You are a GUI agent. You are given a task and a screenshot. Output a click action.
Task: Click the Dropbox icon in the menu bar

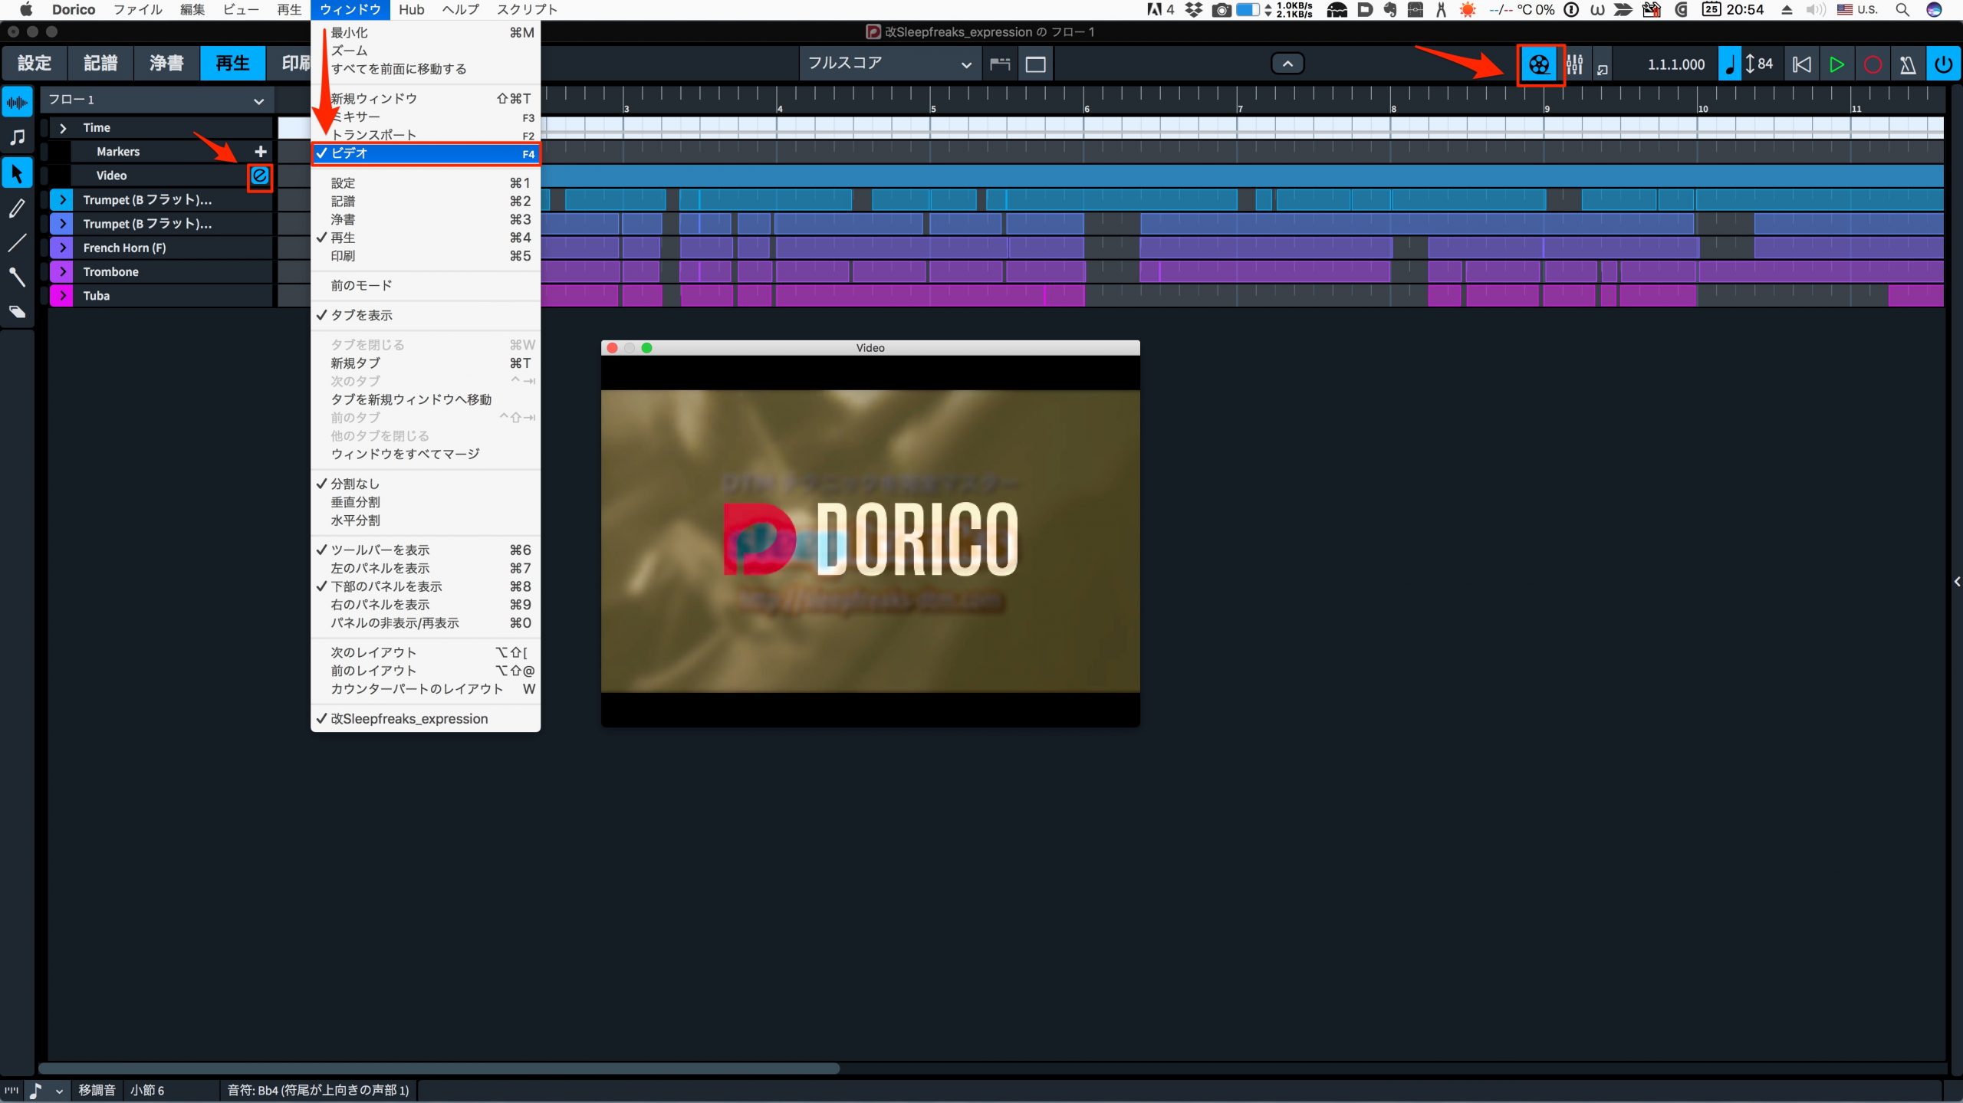pos(1194,10)
